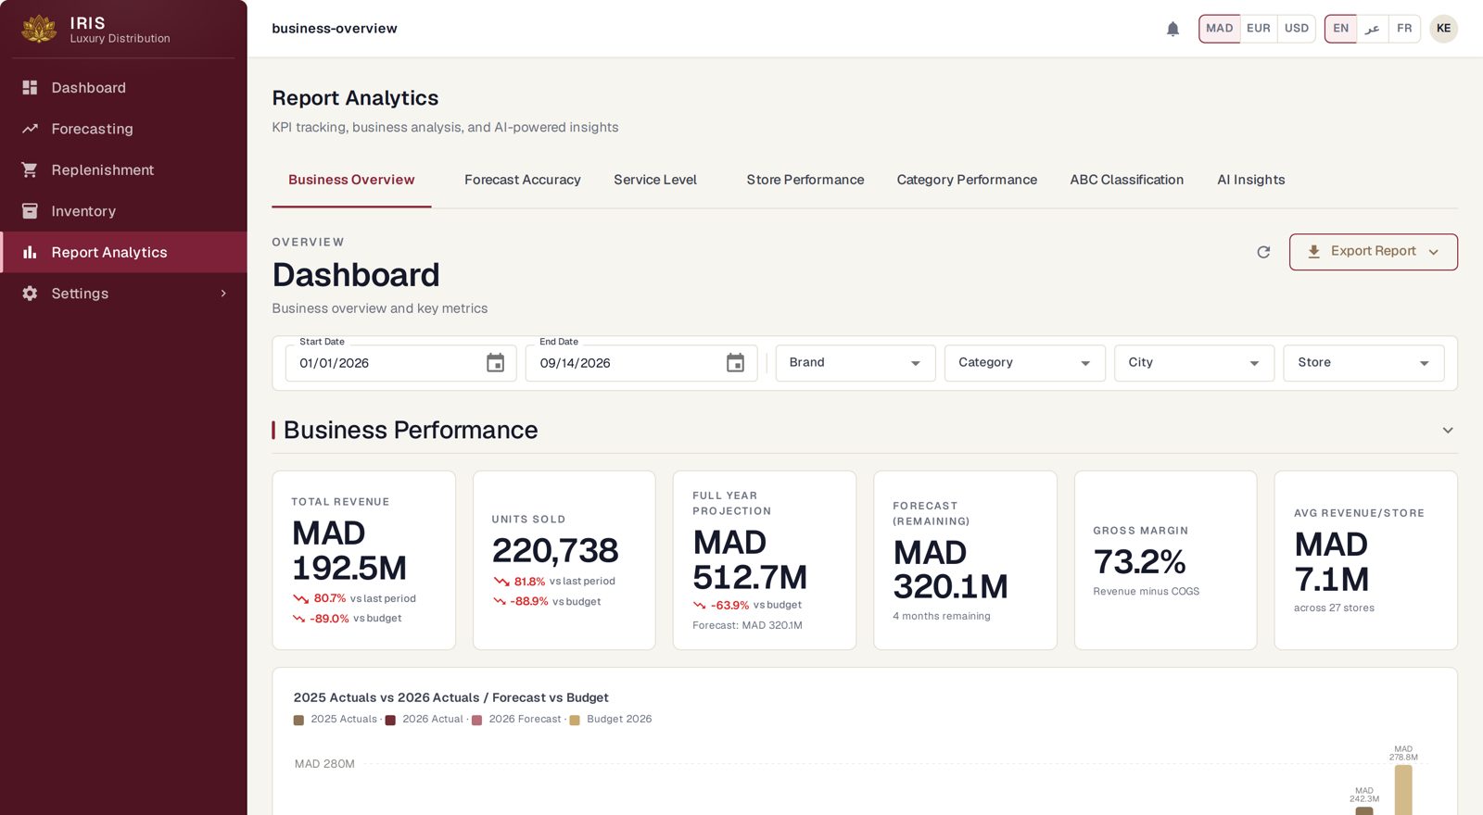1483x815 pixels.
Task: Go to Dashboard in sidebar
Action: coord(124,87)
